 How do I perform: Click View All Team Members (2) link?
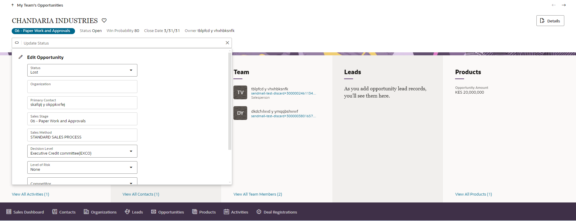pos(258,194)
